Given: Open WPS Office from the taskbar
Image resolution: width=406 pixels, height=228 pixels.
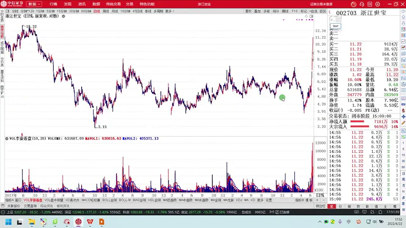Looking at the screenshot, I should 90,222.
